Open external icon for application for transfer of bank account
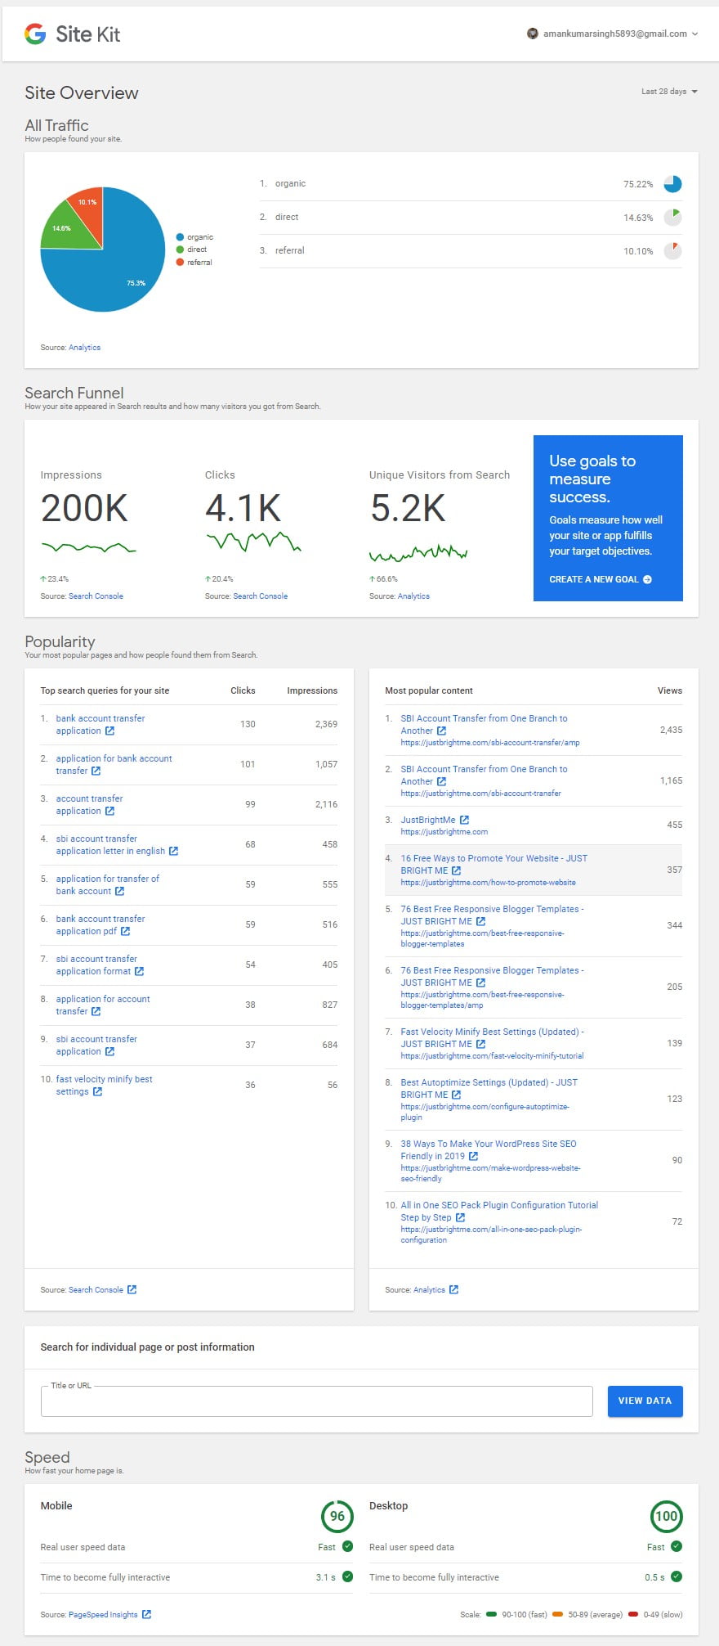This screenshot has height=1646, width=719. (x=119, y=892)
